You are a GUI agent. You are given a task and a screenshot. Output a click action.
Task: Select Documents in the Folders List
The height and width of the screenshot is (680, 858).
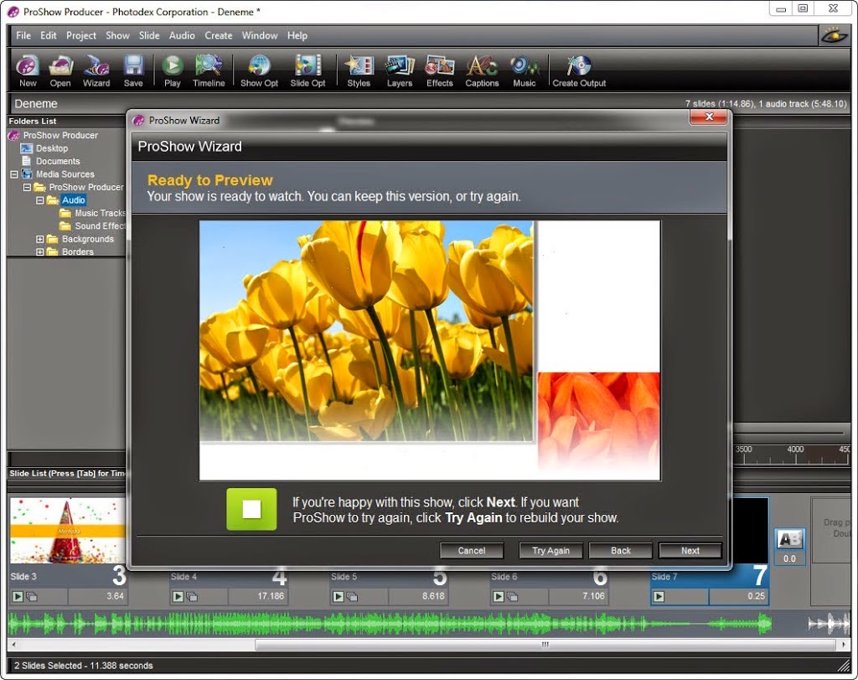click(x=58, y=162)
